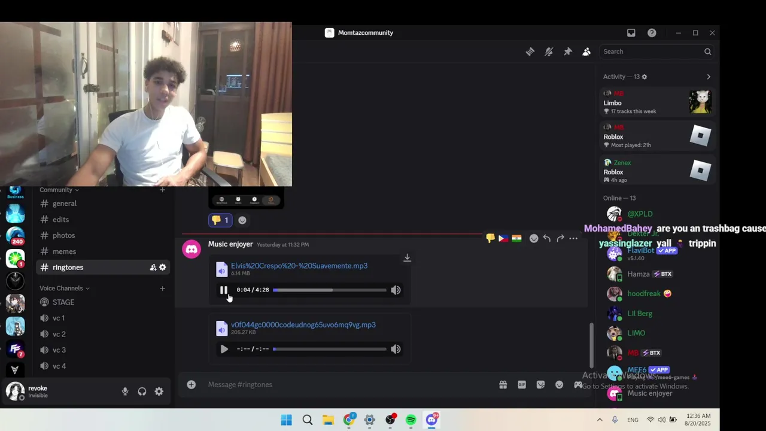Expand the Activity panel chevron

(x=709, y=77)
